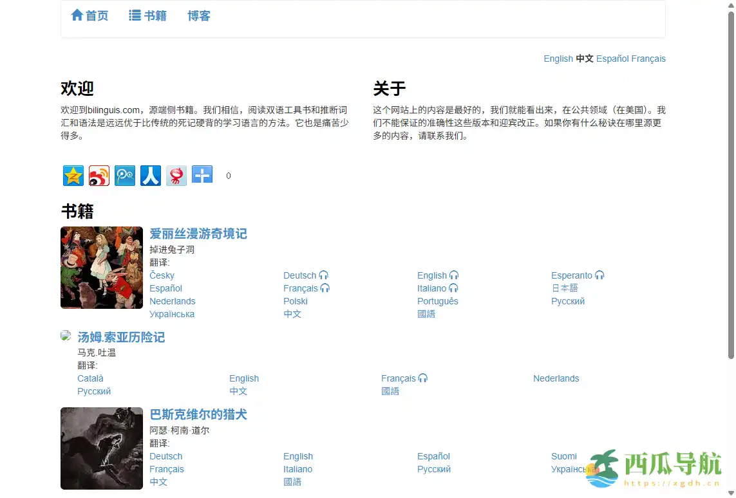Click the Kaixin001 red sharing icon
This screenshot has width=736, height=498.
176,175
